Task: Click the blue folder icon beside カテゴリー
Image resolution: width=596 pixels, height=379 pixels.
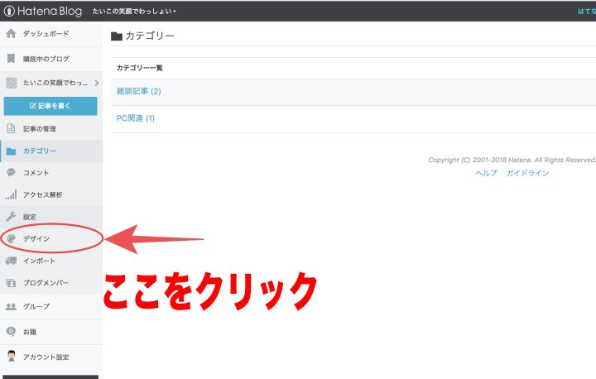Action: [11, 151]
